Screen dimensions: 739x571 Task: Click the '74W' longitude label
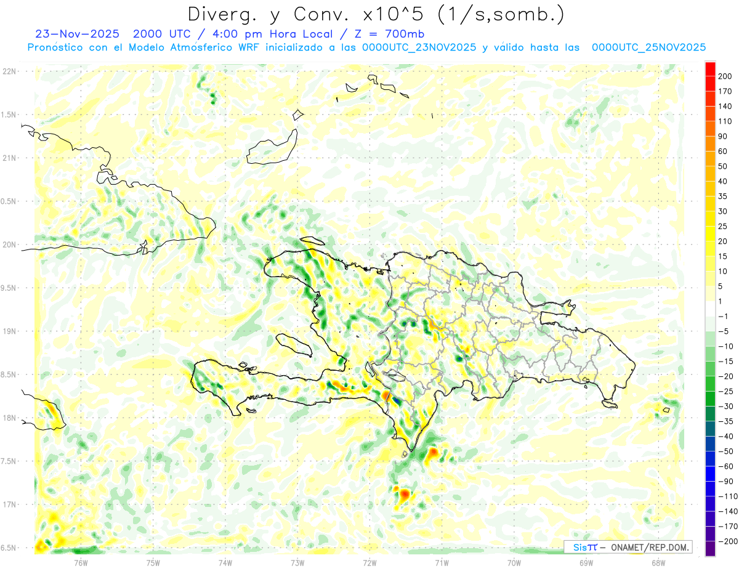coord(225,562)
